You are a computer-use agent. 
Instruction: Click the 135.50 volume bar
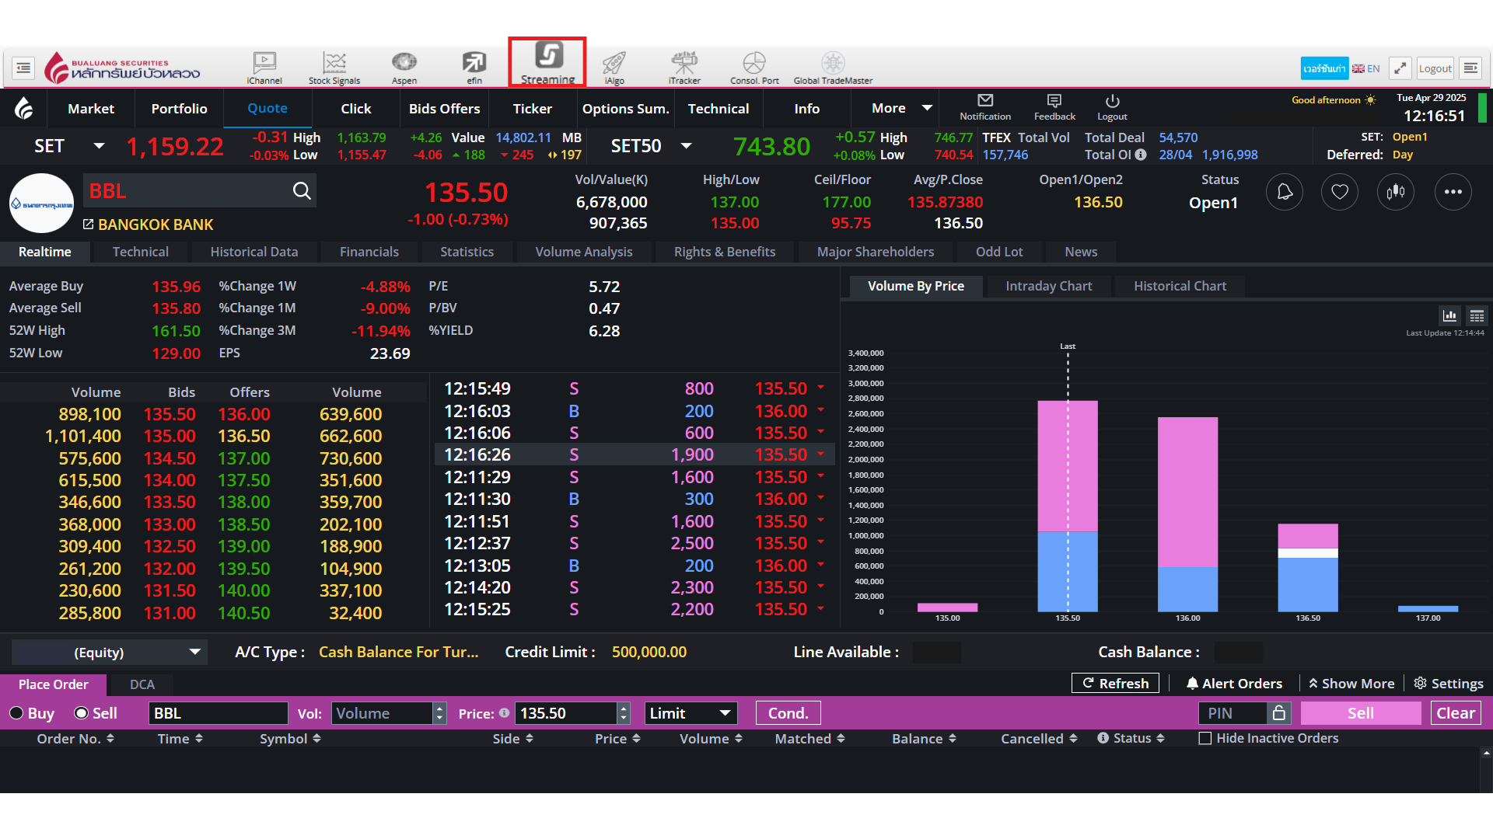tap(1068, 506)
